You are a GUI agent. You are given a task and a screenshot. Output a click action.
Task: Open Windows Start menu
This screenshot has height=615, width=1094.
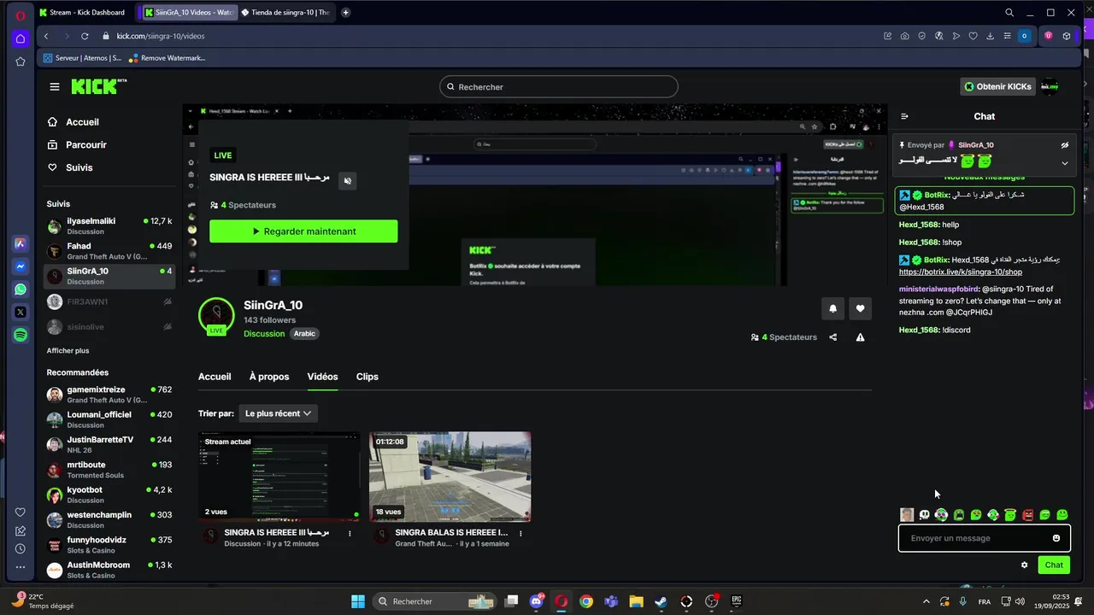(357, 601)
